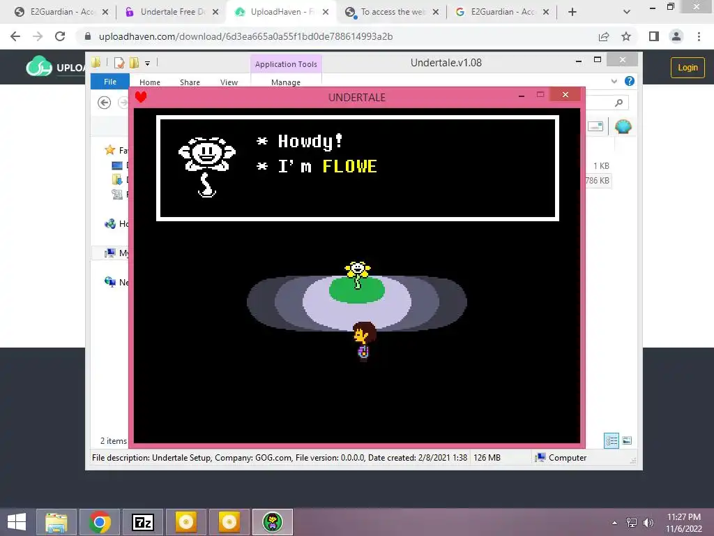Open the Home ribbon tab in Explorer

click(150, 82)
